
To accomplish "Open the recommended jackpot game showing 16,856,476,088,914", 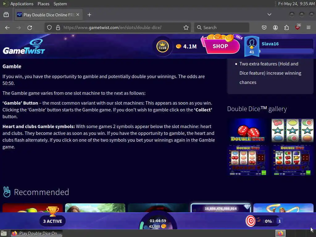I will pyautogui.click(x=221, y=208).
